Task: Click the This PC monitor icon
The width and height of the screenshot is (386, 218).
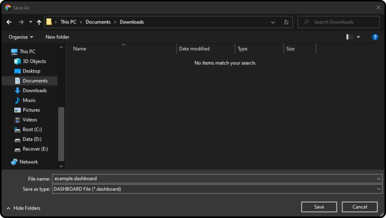Action: (x=14, y=51)
